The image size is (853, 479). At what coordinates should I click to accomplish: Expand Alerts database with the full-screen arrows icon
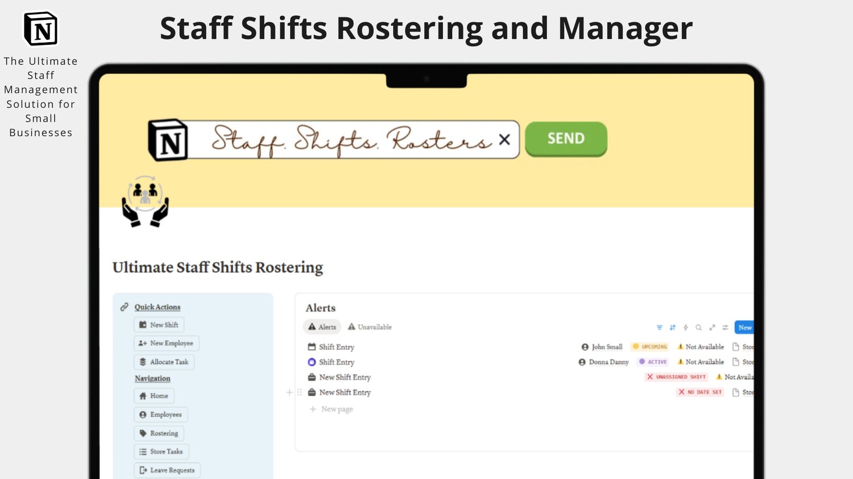pos(712,327)
